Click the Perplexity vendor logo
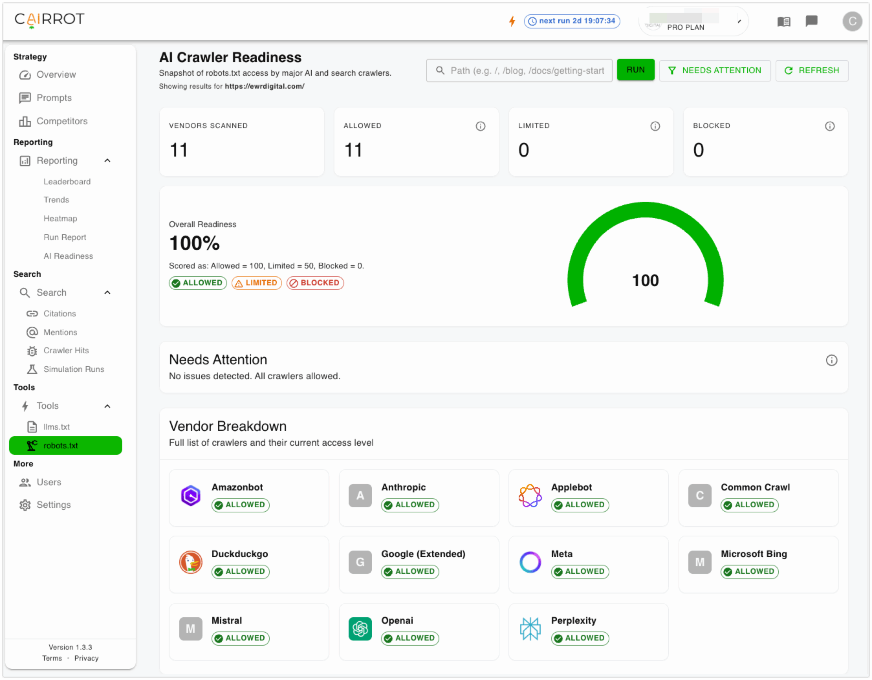This screenshot has width=872, height=680. point(530,629)
